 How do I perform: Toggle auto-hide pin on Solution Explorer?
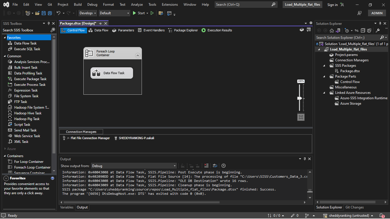(x=380, y=23)
